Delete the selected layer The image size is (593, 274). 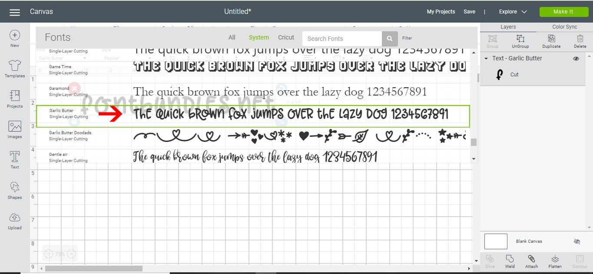(580, 41)
